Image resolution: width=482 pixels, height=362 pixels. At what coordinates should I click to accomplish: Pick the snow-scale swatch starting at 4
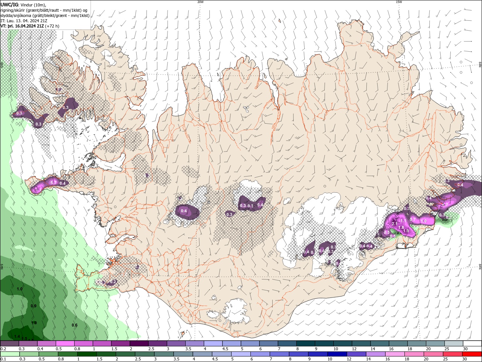click(x=213, y=344)
